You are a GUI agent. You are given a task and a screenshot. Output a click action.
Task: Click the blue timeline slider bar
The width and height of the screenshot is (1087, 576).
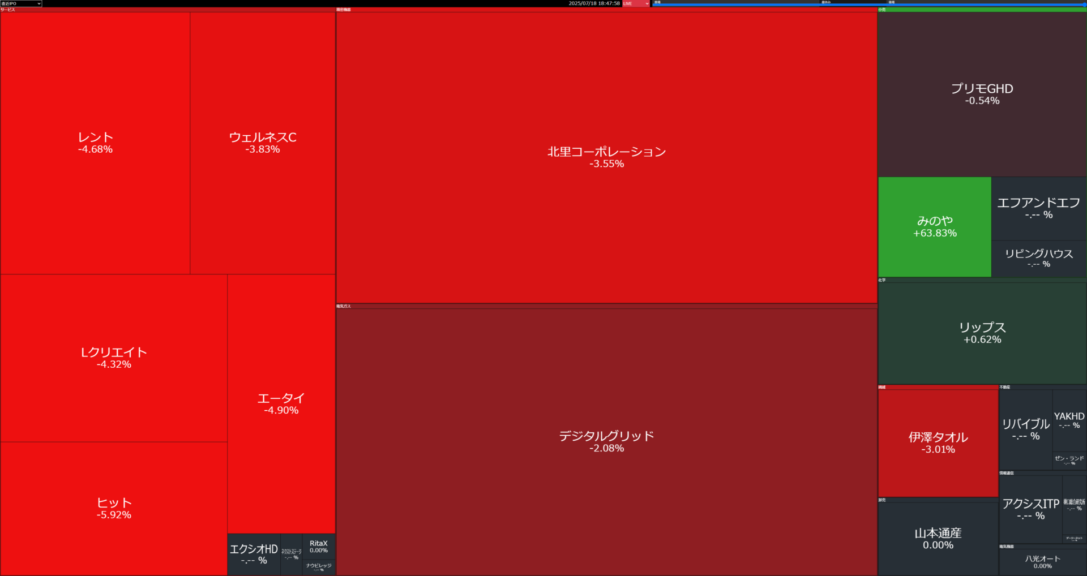tap(869, 5)
